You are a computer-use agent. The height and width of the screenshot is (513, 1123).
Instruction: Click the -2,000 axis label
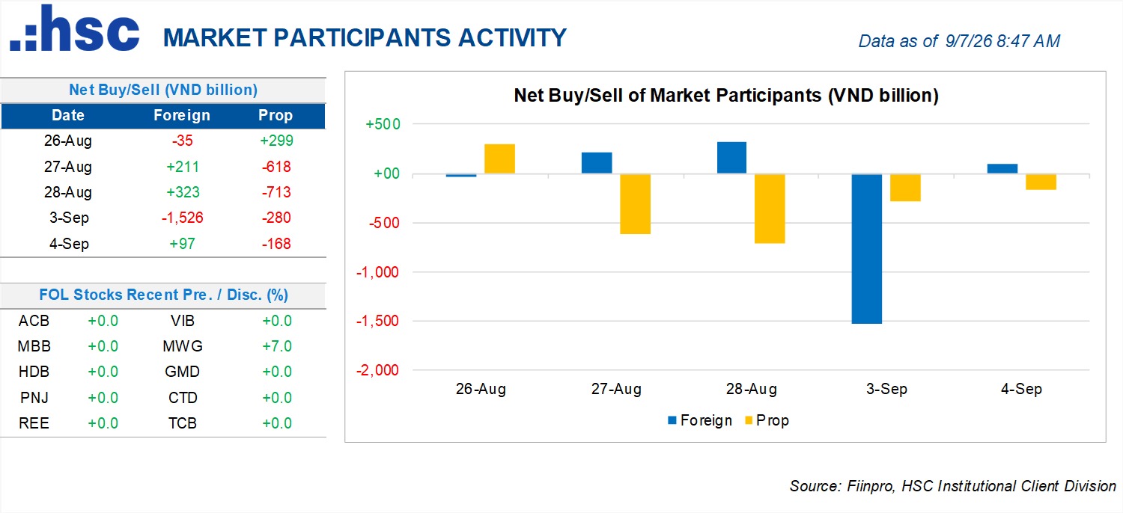[x=380, y=370]
